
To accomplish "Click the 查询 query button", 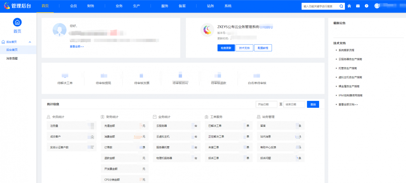I will [313, 104].
